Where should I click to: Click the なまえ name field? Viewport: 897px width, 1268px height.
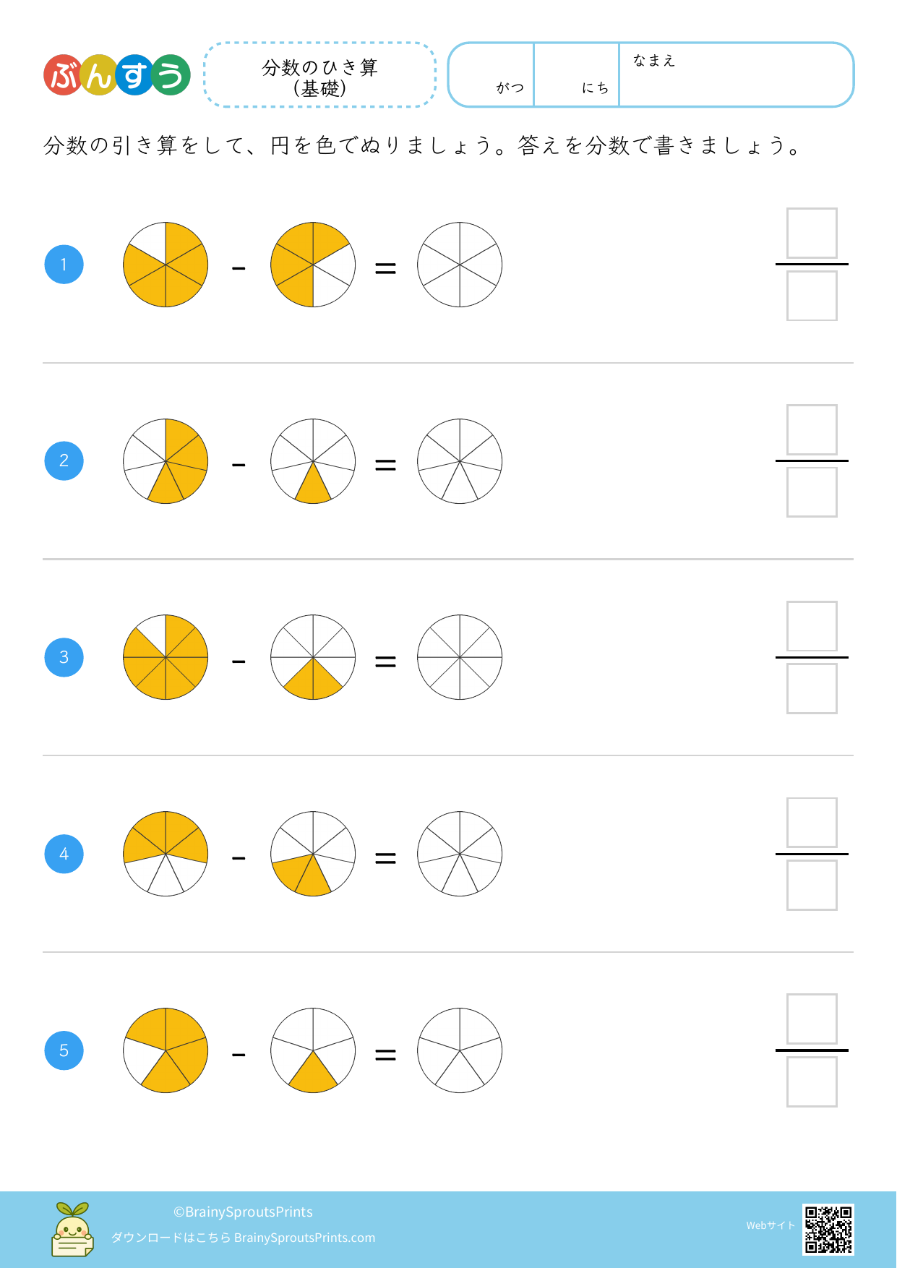(x=736, y=75)
